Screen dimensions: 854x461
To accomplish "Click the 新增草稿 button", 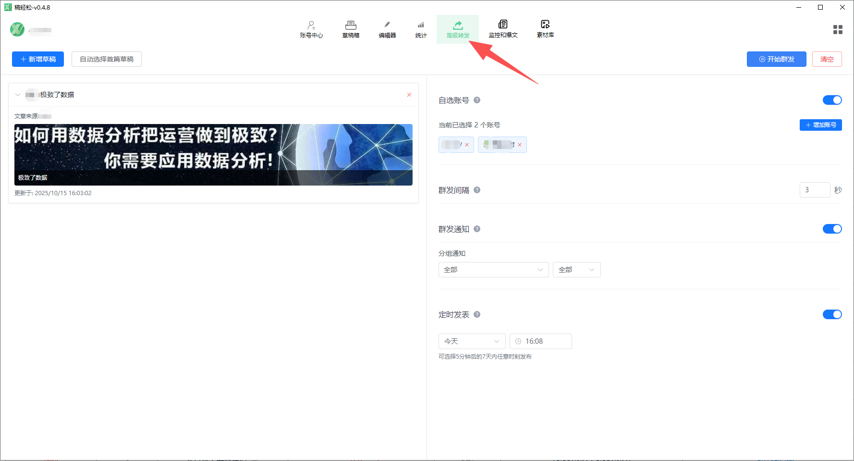I will tap(38, 59).
